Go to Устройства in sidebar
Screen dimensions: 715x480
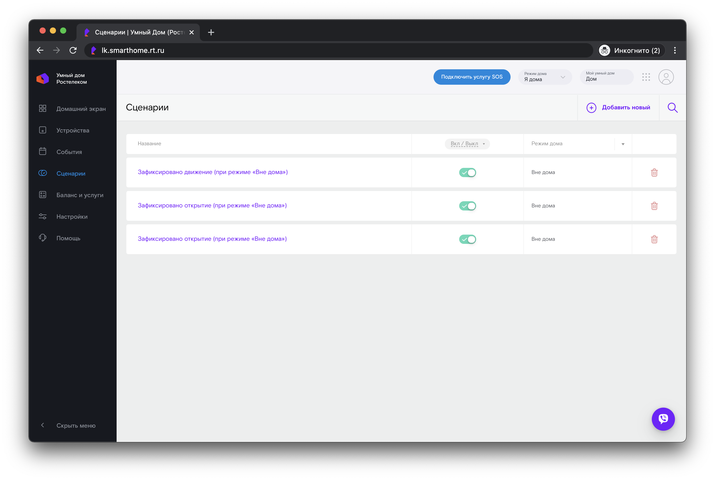[73, 130]
